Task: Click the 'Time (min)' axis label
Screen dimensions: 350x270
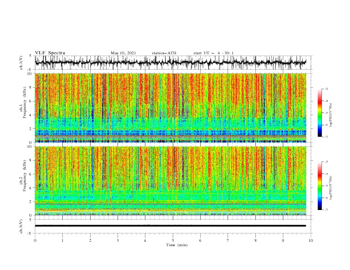Action: click(x=177, y=245)
